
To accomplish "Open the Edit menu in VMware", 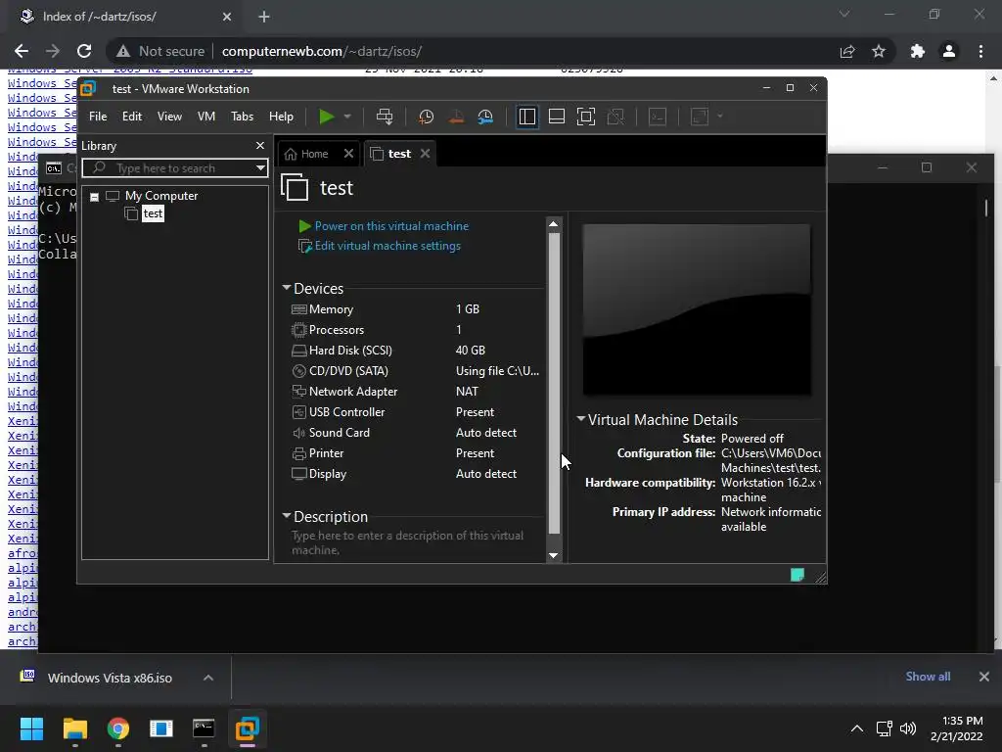I will pyautogui.click(x=132, y=117).
